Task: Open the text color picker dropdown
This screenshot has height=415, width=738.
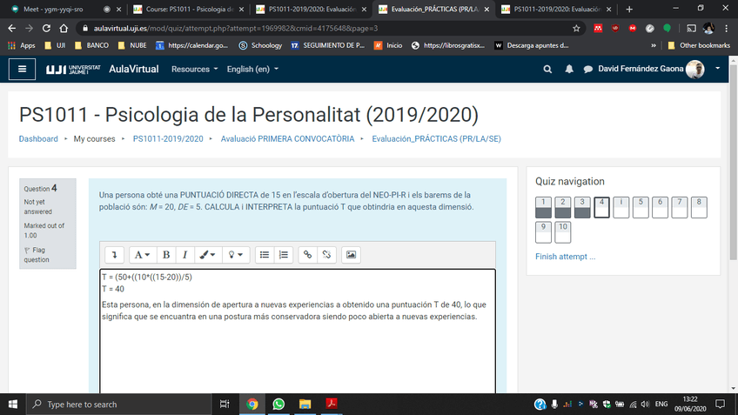Action: 209,255
